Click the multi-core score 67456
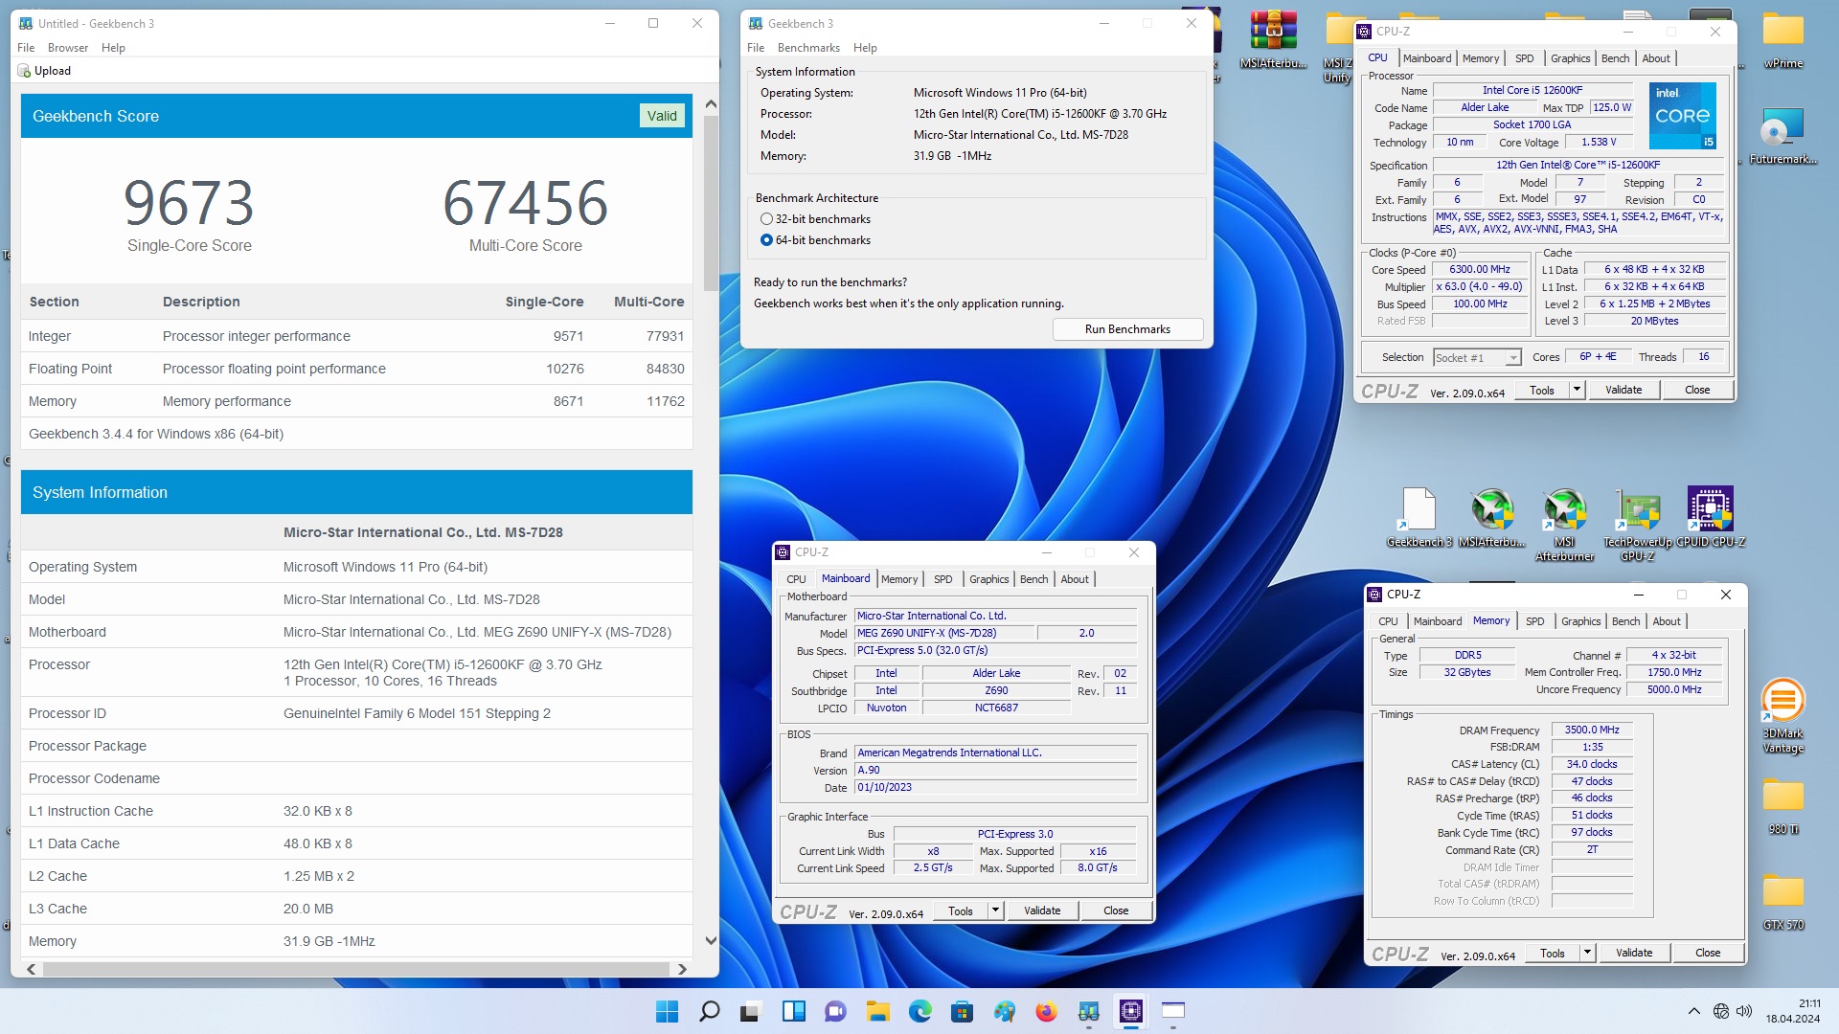This screenshot has width=1839, height=1034. (526, 203)
